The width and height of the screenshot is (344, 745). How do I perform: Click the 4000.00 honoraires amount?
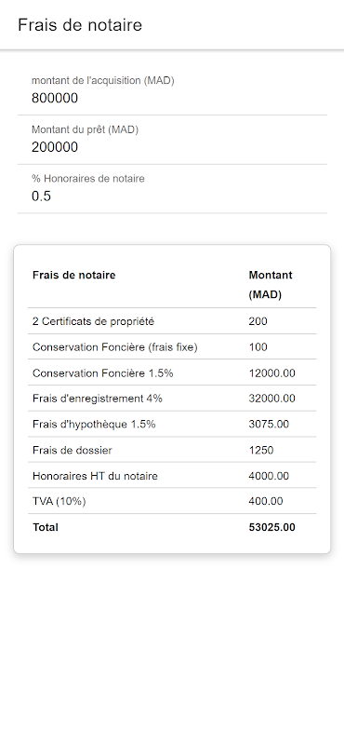click(x=269, y=476)
